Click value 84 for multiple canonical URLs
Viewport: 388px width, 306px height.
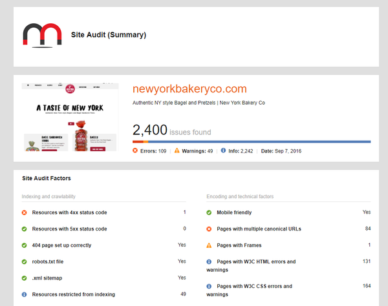368,229
